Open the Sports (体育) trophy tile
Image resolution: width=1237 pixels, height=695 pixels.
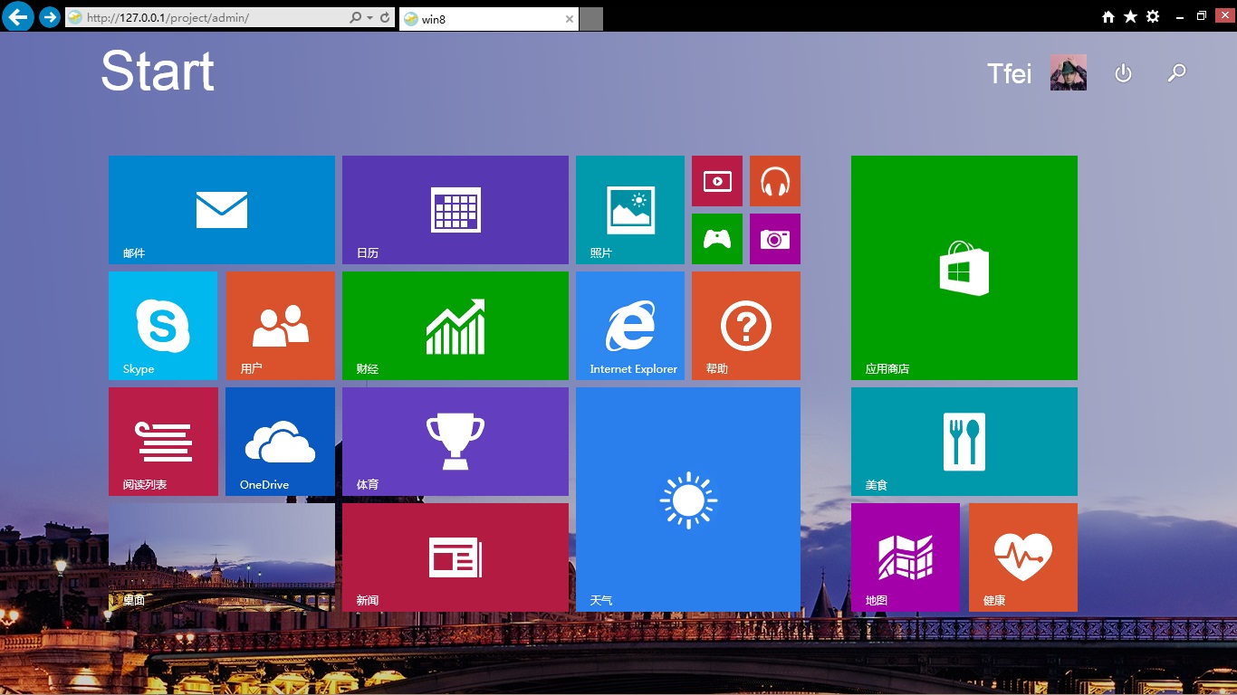click(455, 442)
